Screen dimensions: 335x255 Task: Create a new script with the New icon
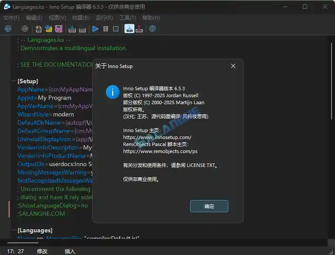[38, 29]
